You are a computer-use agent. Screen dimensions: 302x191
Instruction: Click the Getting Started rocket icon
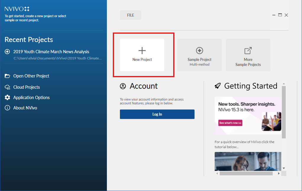point(218,86)
